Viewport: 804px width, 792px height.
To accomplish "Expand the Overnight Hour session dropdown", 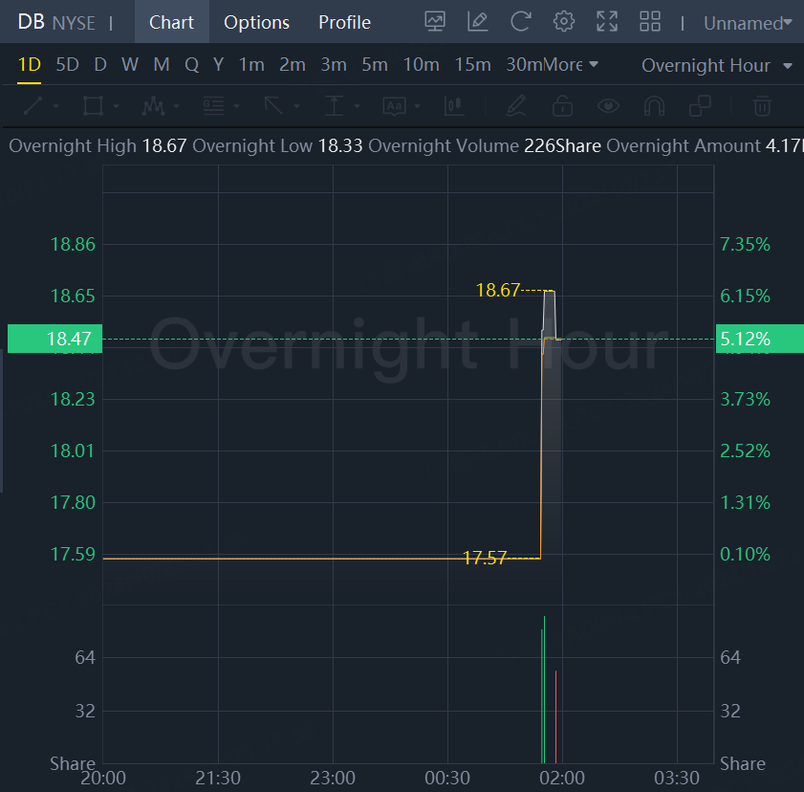I will (716, 65).
